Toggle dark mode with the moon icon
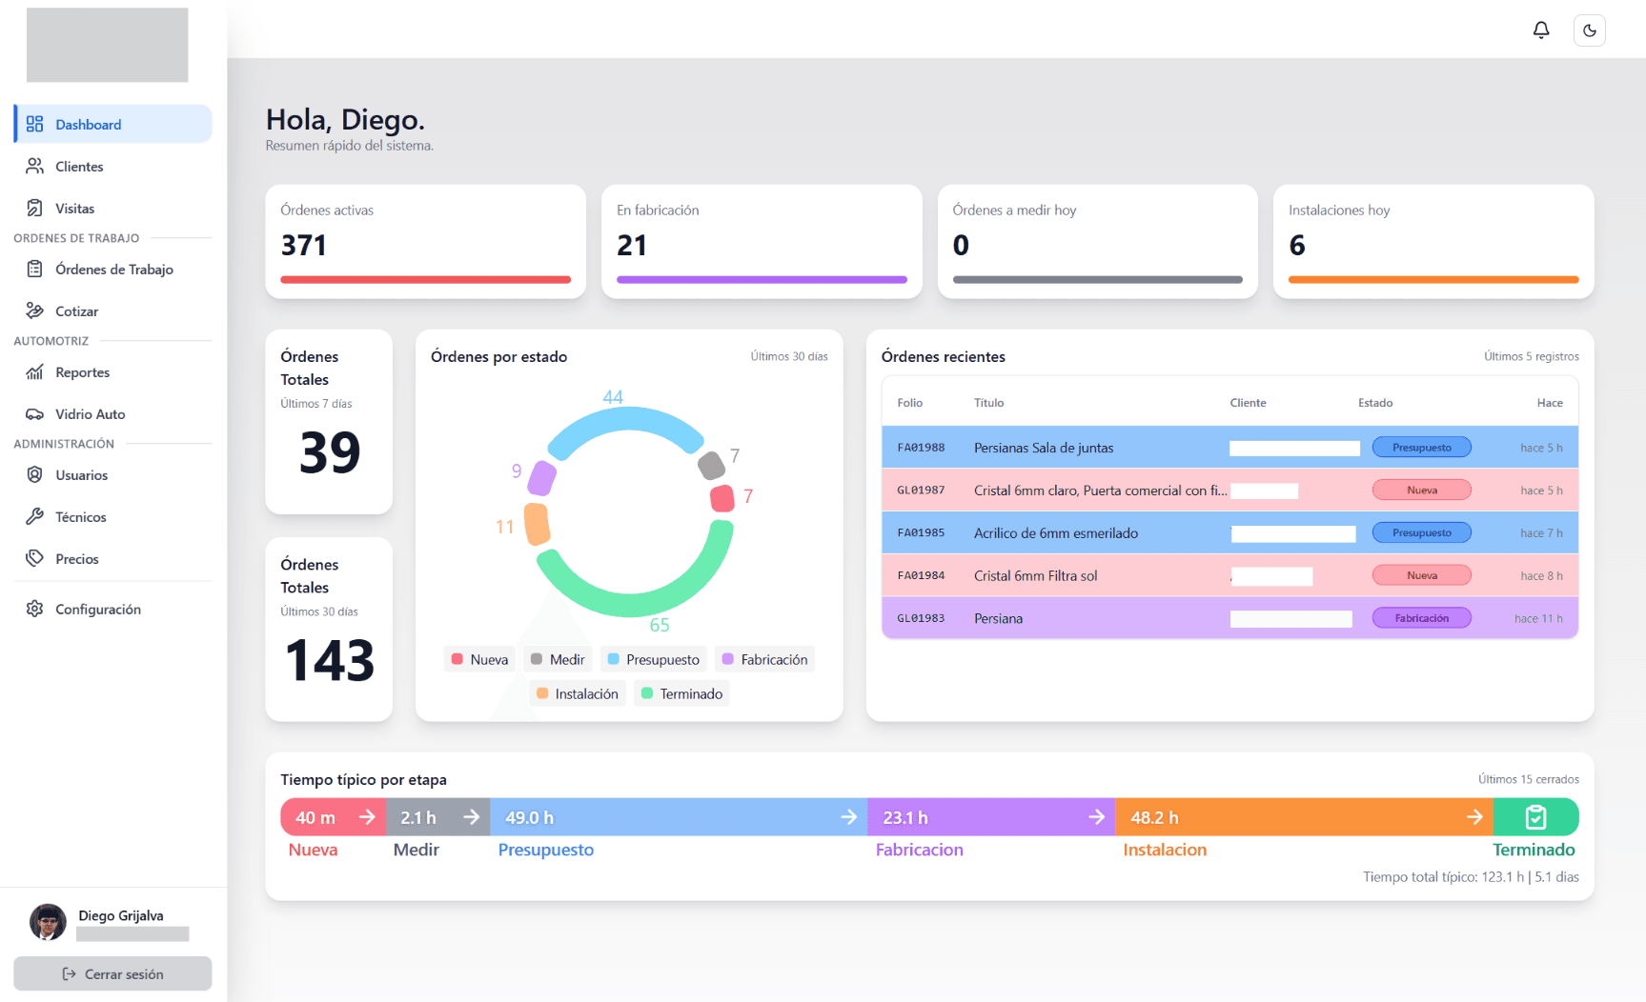The height and width of the screenshot is (1002, 1646). coord(1590,30)
